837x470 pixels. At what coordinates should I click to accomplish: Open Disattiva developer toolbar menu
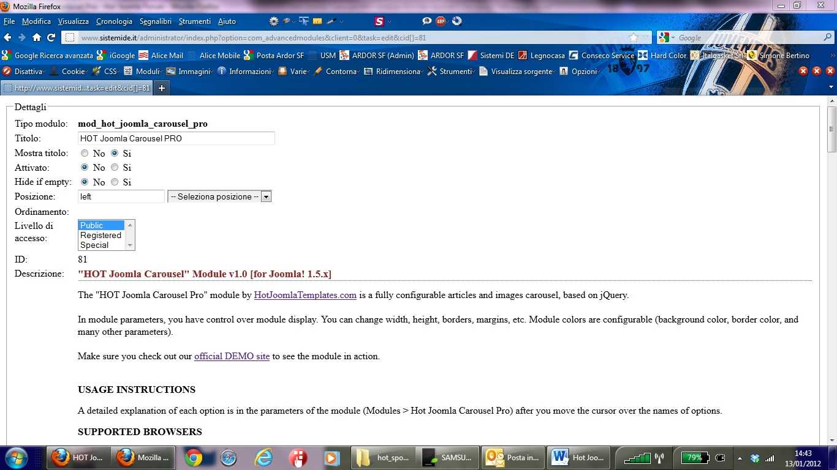coord(23,71)
